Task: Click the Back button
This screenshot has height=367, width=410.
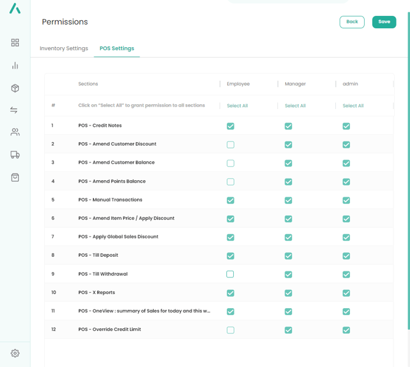Action: (x=352, y=22)
